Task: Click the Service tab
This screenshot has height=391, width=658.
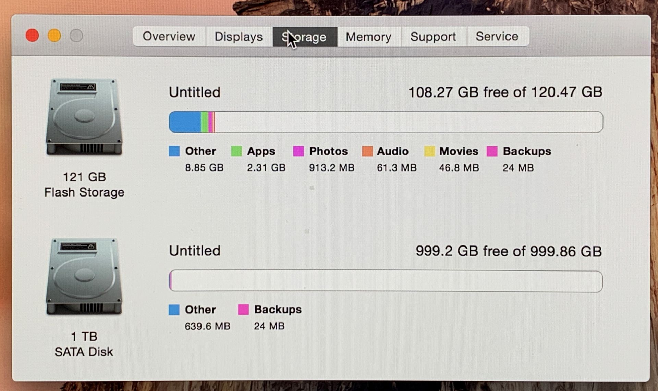Action: click(496, 36)
